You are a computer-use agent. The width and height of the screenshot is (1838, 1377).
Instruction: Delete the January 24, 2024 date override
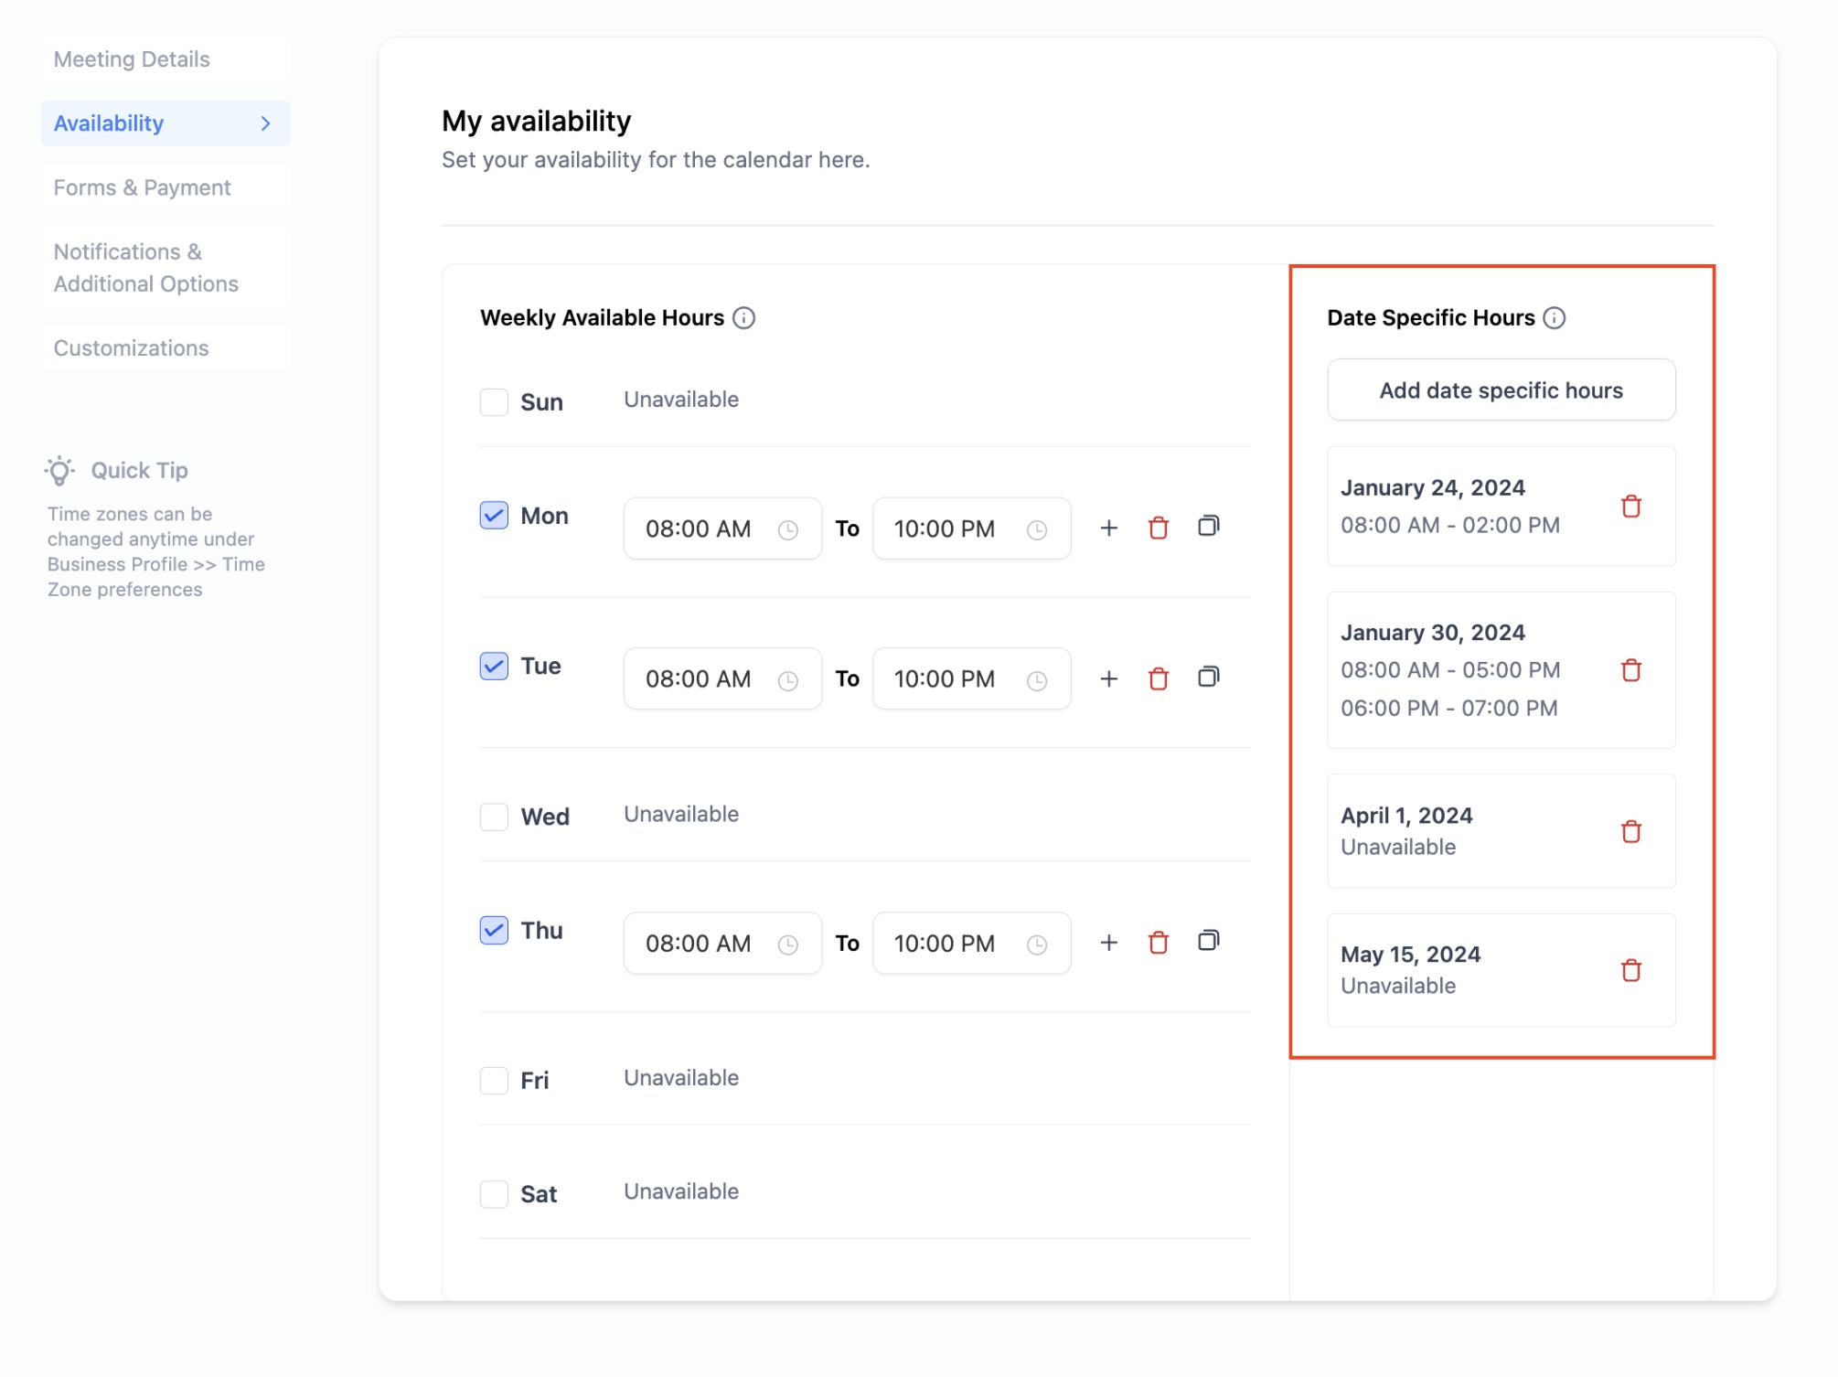1630,506
